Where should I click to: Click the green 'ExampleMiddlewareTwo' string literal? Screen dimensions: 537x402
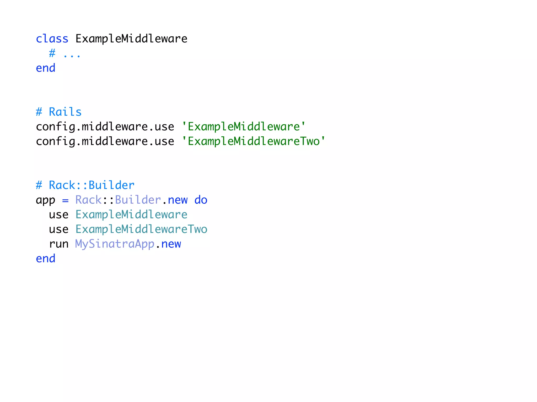click(x=253, y=141)
